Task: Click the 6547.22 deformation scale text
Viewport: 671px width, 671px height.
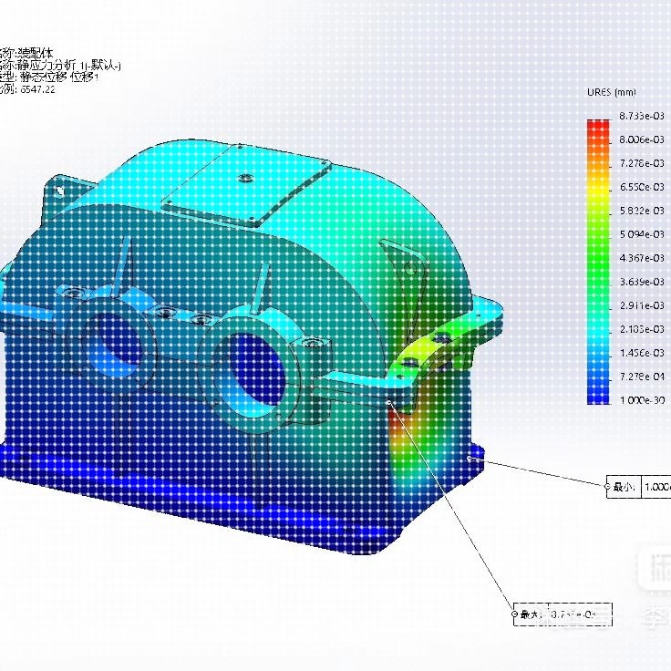Action: tap(37, 89)
